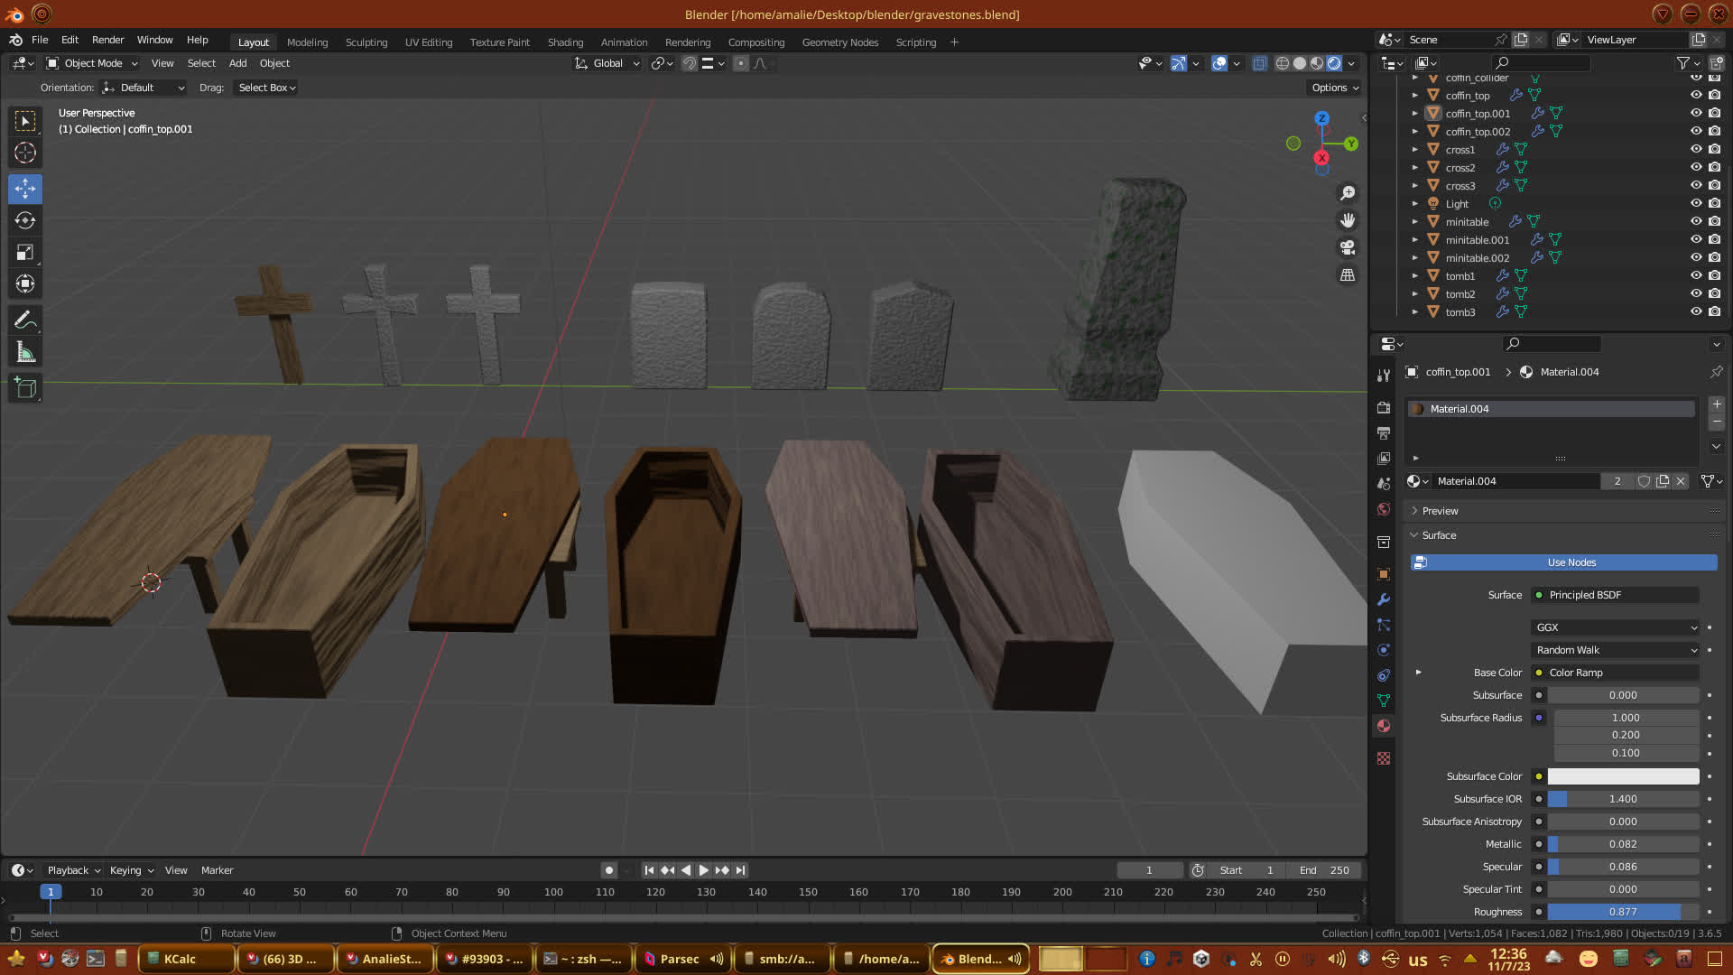Switch to the Shading workspace tab
The image size is (1733, 975).
pyautogui.click(x=565, y=42)
